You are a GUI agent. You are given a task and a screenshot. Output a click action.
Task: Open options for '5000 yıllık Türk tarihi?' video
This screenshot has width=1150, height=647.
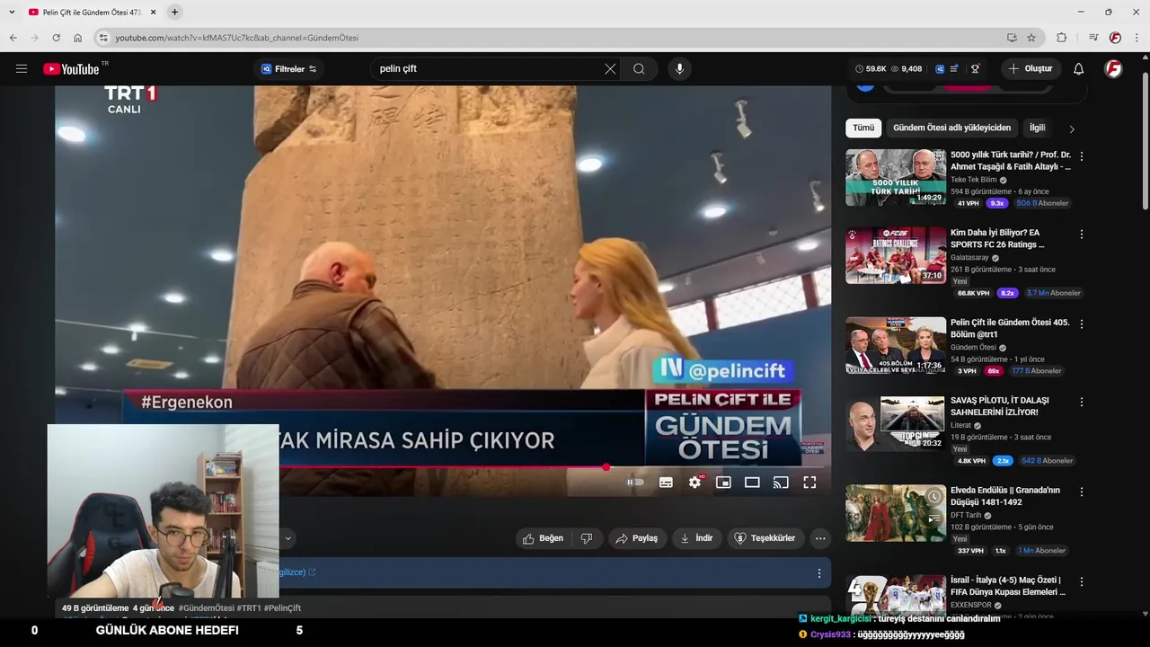[1081, 155]
